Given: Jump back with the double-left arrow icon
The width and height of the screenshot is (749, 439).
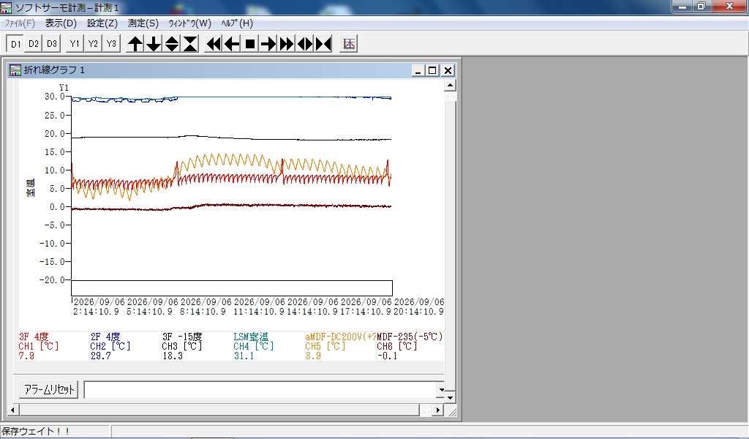Looking at the screenshot, I should [214, 44].
